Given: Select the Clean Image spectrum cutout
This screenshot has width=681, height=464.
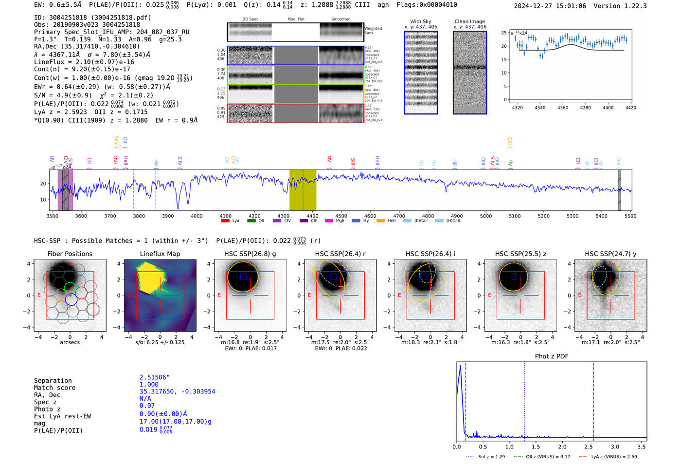Looking at the screenshot, I should click(469, 73).
